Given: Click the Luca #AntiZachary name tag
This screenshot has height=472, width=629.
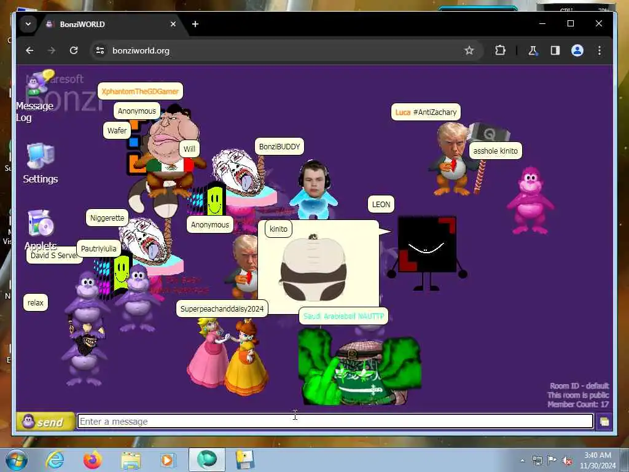Looking at the screenshot, I should 426,112.
